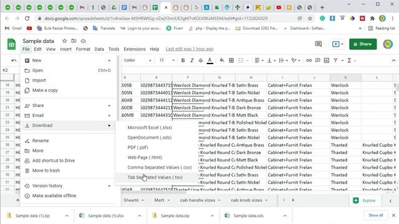Screen dimensions: 399x224
Task: Click the functions sigma icon
Action: pyautogui.click(x=349, y=60)
